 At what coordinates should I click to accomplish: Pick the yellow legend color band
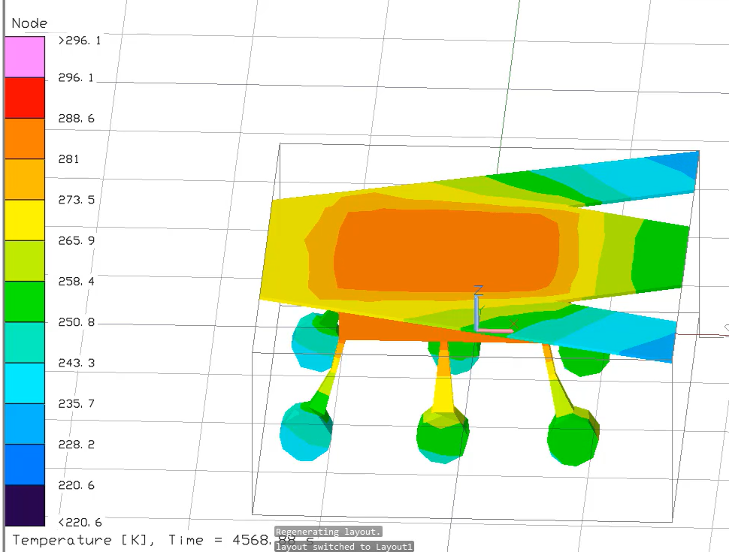(25, 220)
